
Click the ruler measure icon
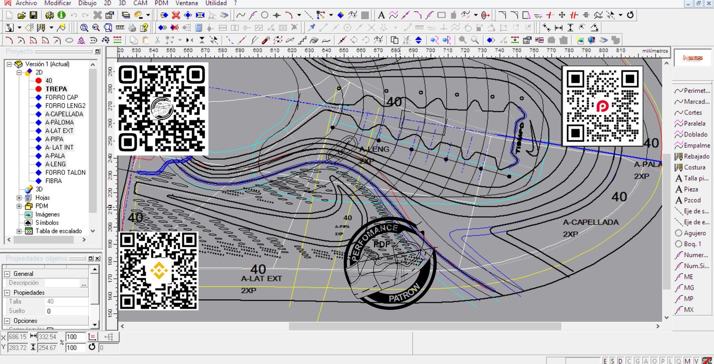click(x=120, y=28)
